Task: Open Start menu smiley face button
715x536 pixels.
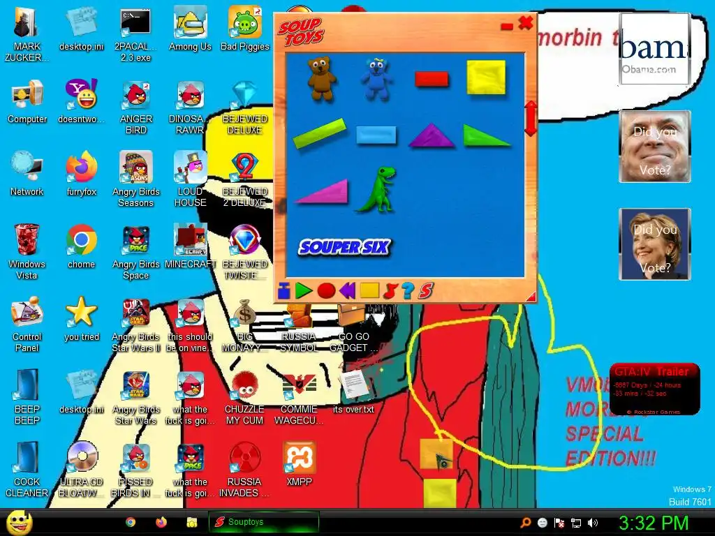Action: click(x=19, y=522)
